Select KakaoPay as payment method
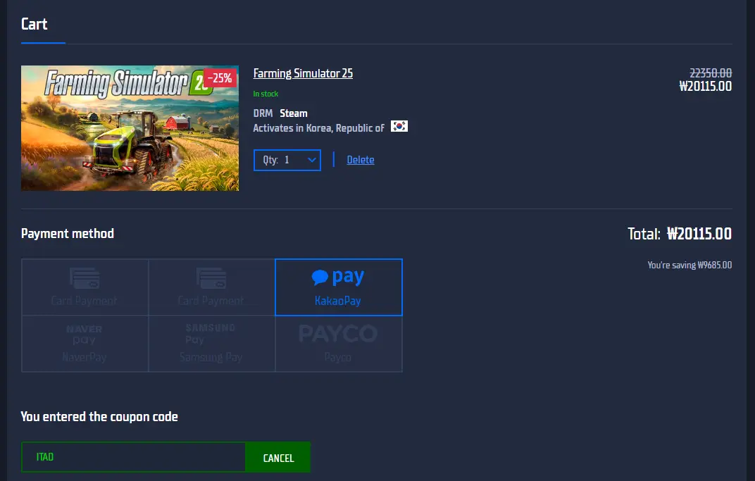The width and height of the screenshot is (755, 481). (339, 287)
